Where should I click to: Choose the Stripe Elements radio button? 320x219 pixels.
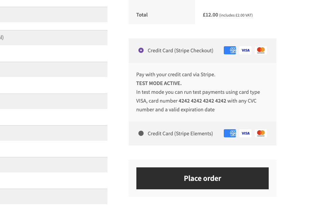pyautogui.click(x=141, y=133)
